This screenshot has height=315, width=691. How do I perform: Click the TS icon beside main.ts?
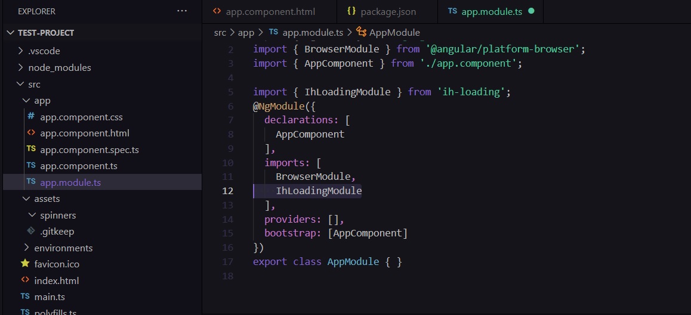(x=25, y=296)
